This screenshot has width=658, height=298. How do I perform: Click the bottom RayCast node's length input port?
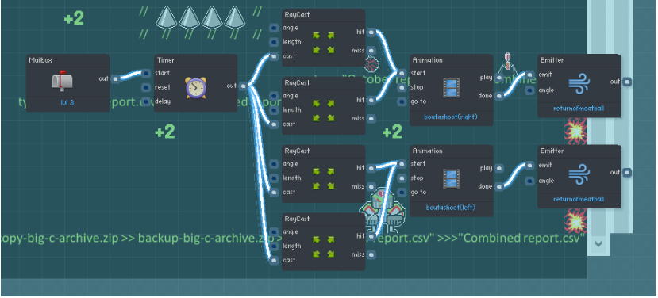(x=274, y=246)
